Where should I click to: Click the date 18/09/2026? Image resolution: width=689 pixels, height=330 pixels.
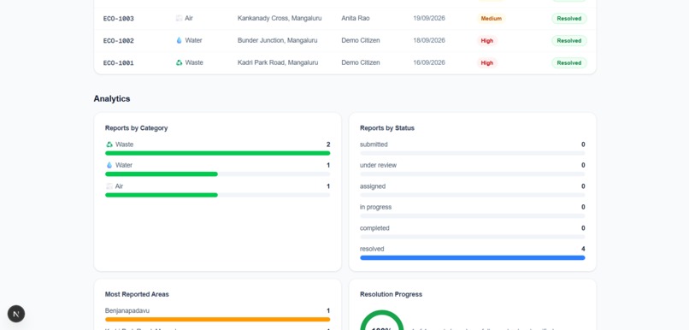point(429,40)
